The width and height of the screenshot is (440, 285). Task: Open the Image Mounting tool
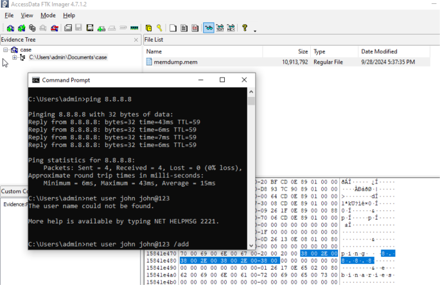[32, 28]
